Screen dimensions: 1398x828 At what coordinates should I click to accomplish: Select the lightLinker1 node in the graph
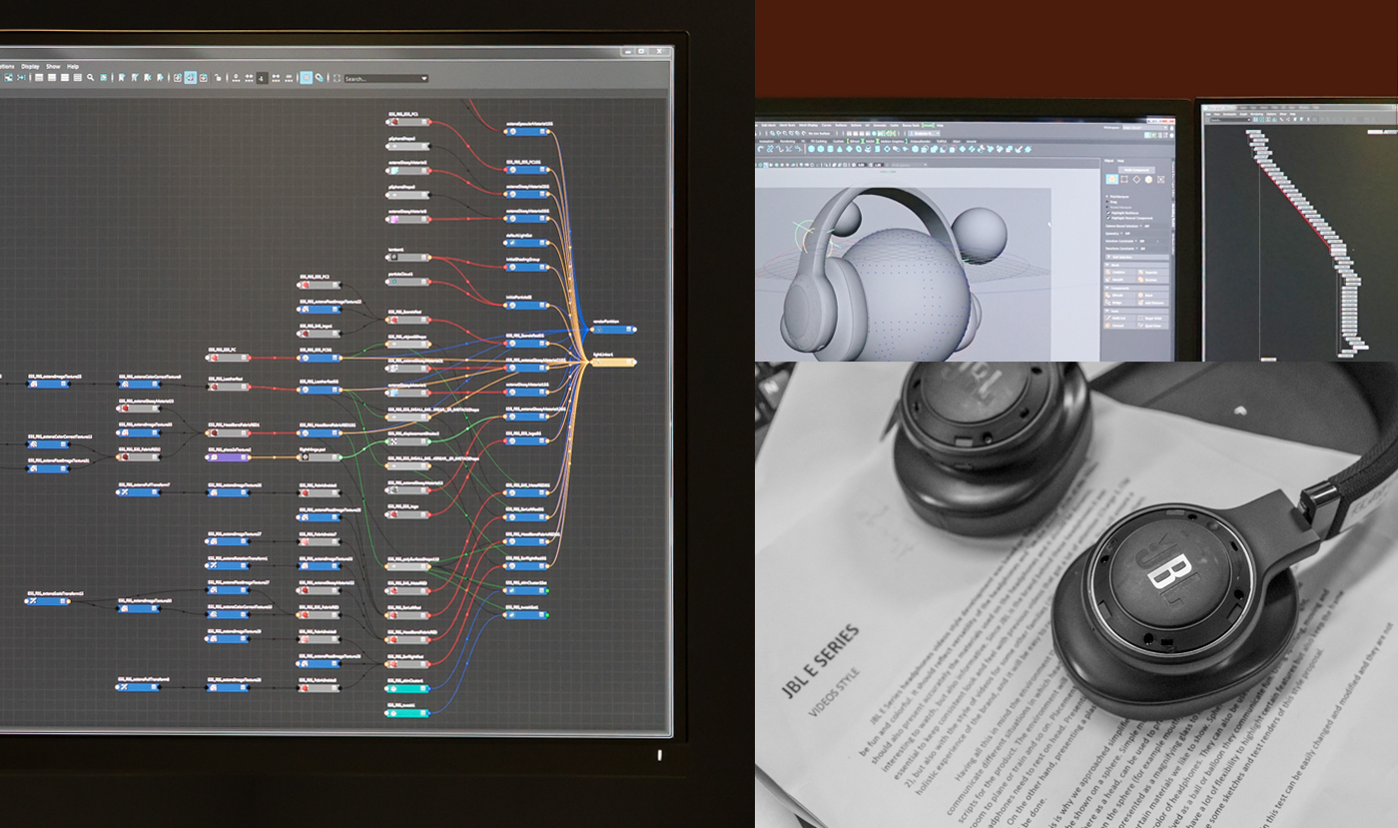tap(614, 362)
